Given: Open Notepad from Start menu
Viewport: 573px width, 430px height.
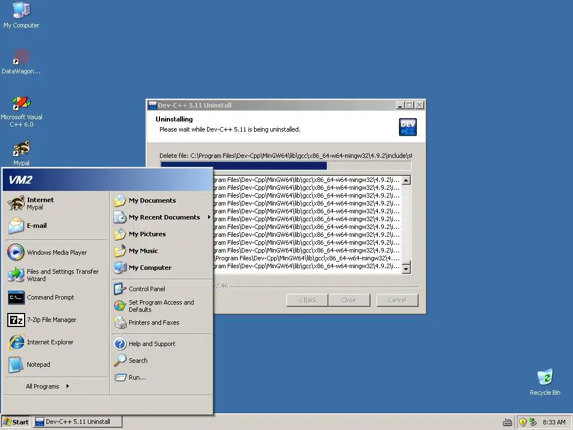Looking at the screenshot, I should (56, 364).
